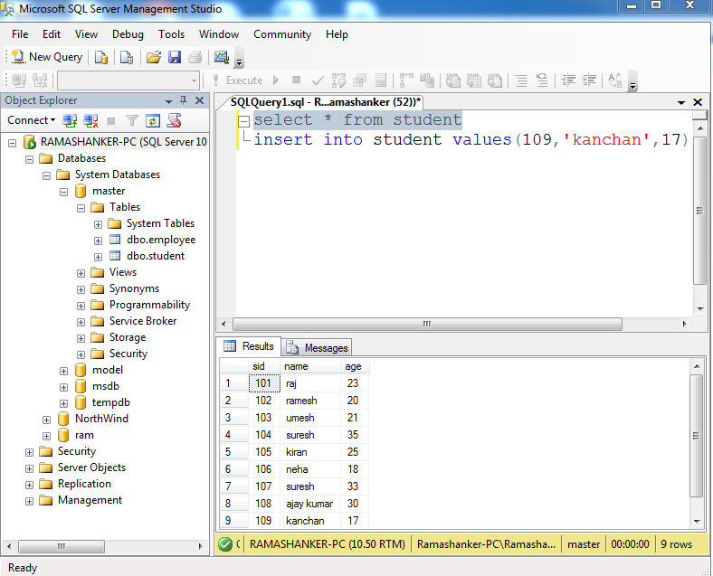Click the Results to Grid icon
713x576 pixels.
(474, 80)
